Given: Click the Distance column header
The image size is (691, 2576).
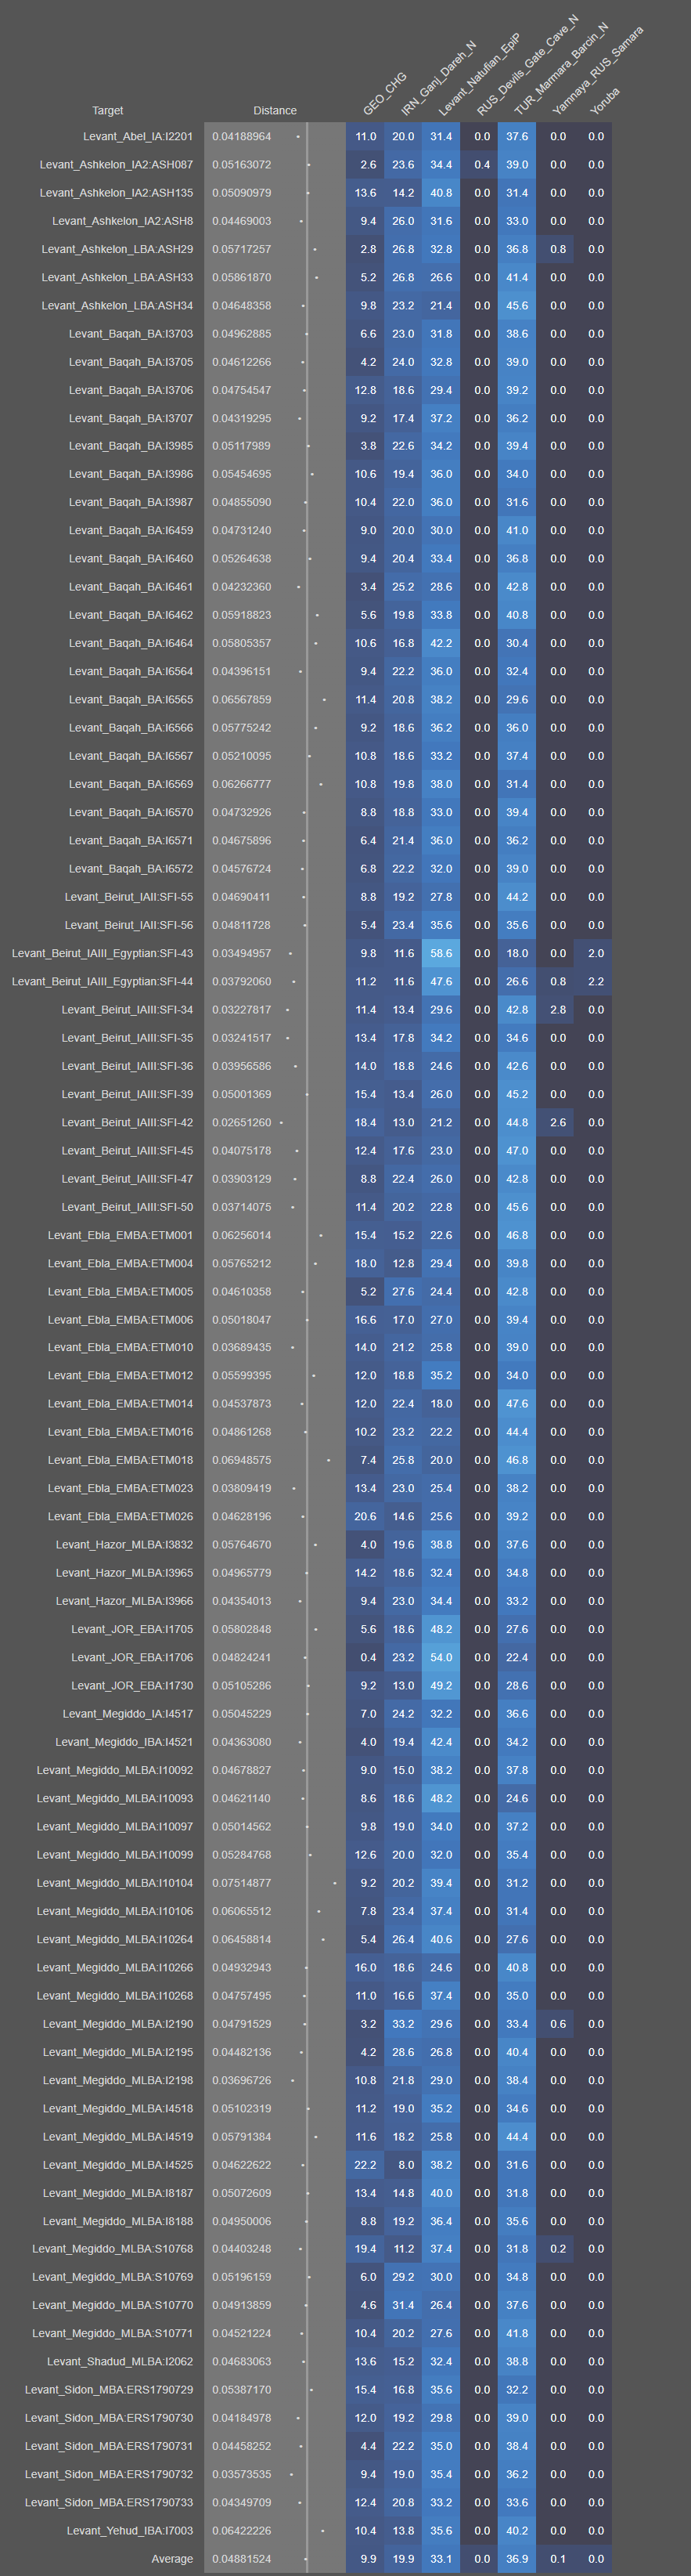Looking at the screenshot, I should tap(275, 110).
